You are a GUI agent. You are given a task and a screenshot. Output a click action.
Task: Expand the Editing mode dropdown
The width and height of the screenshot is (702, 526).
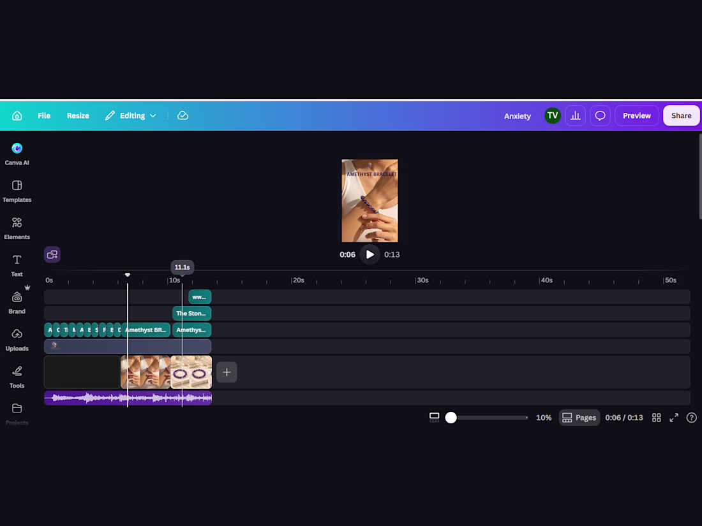(x=131, y=116)
